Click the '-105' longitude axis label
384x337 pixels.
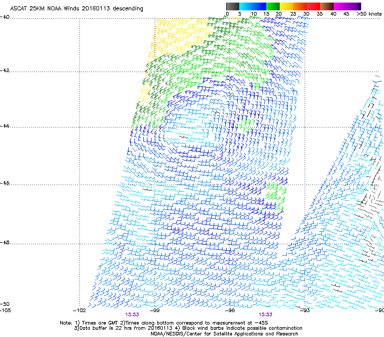[5, 311]
